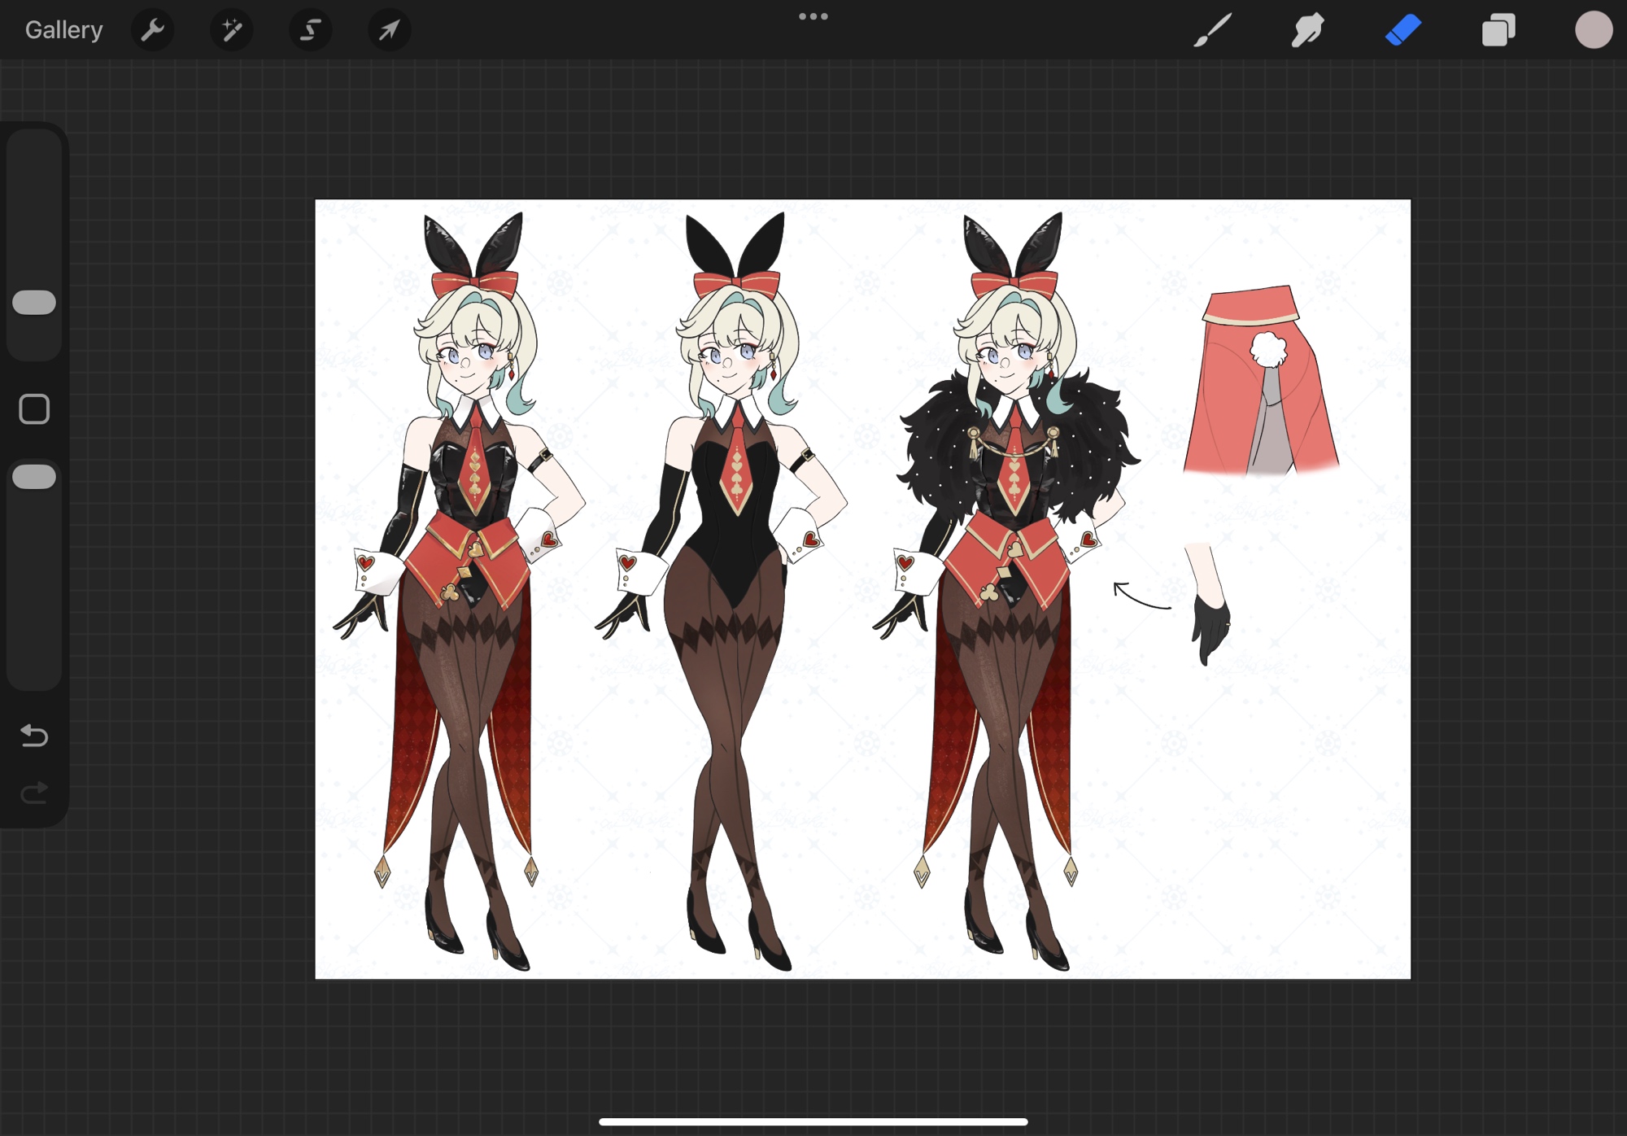Image resolution: width=1627 pixels, height=1136 pixels.
Task: Activate the Transform arrow tool
Action: tap(389, 31)
